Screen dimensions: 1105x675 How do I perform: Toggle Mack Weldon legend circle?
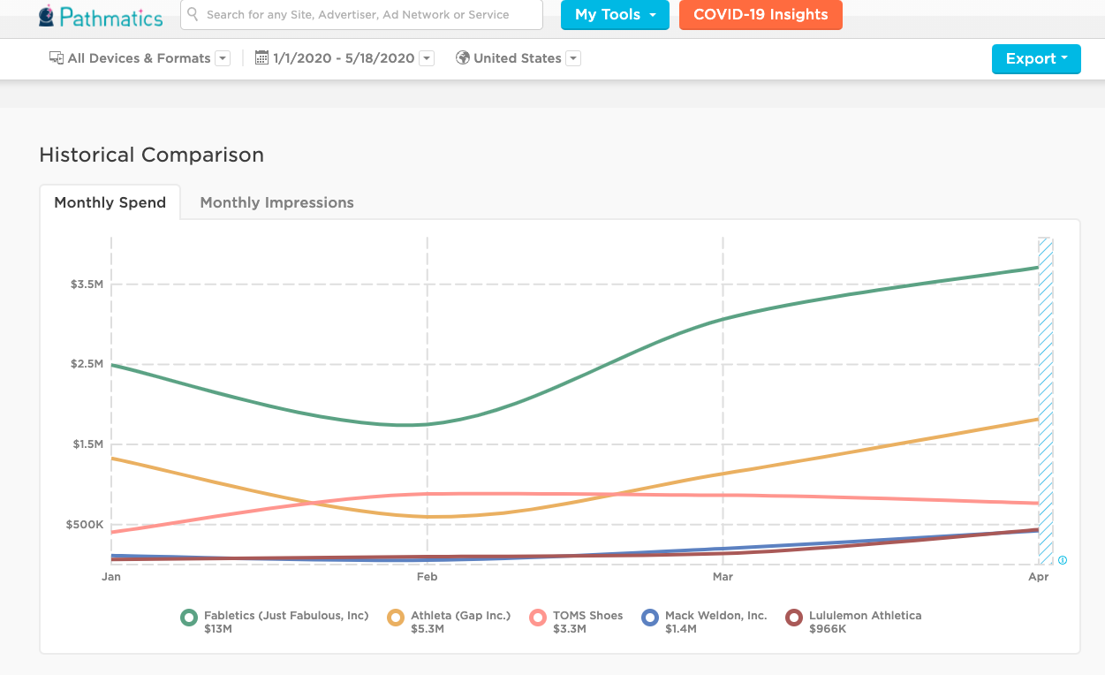coord(650,618)
